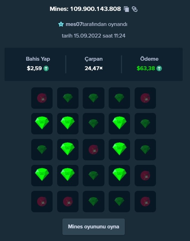This screenshot has height=241, width=190.
Task: Click the mine tile in top-right corner
Action: click(x=145, y=98)
